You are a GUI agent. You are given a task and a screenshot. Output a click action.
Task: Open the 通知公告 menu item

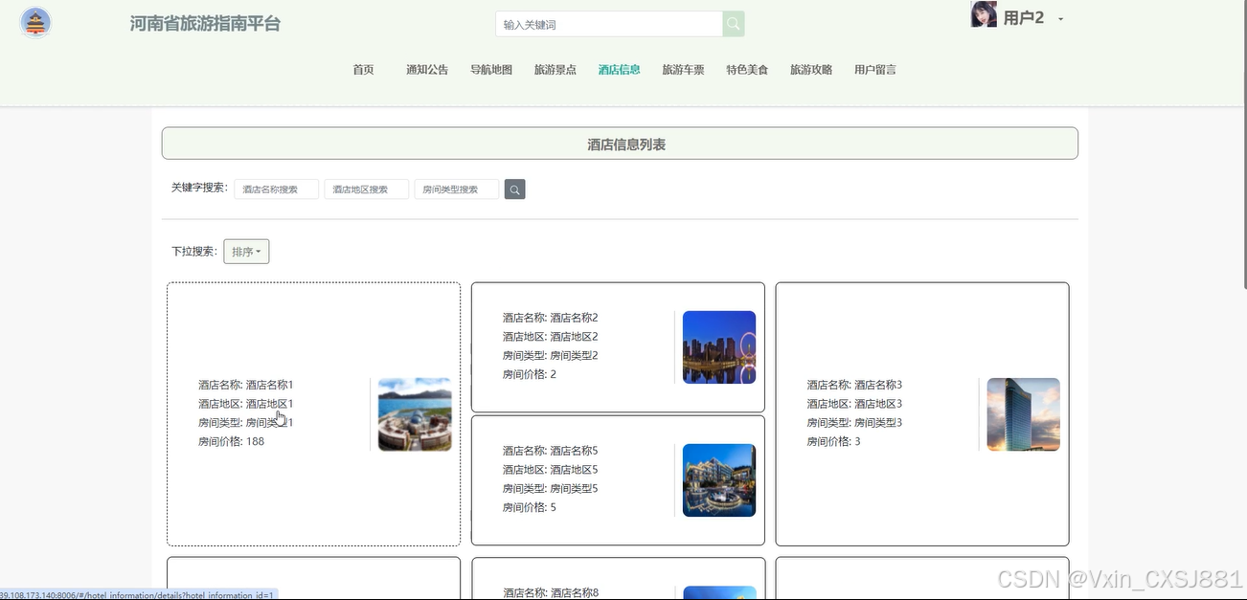point(427,70)
